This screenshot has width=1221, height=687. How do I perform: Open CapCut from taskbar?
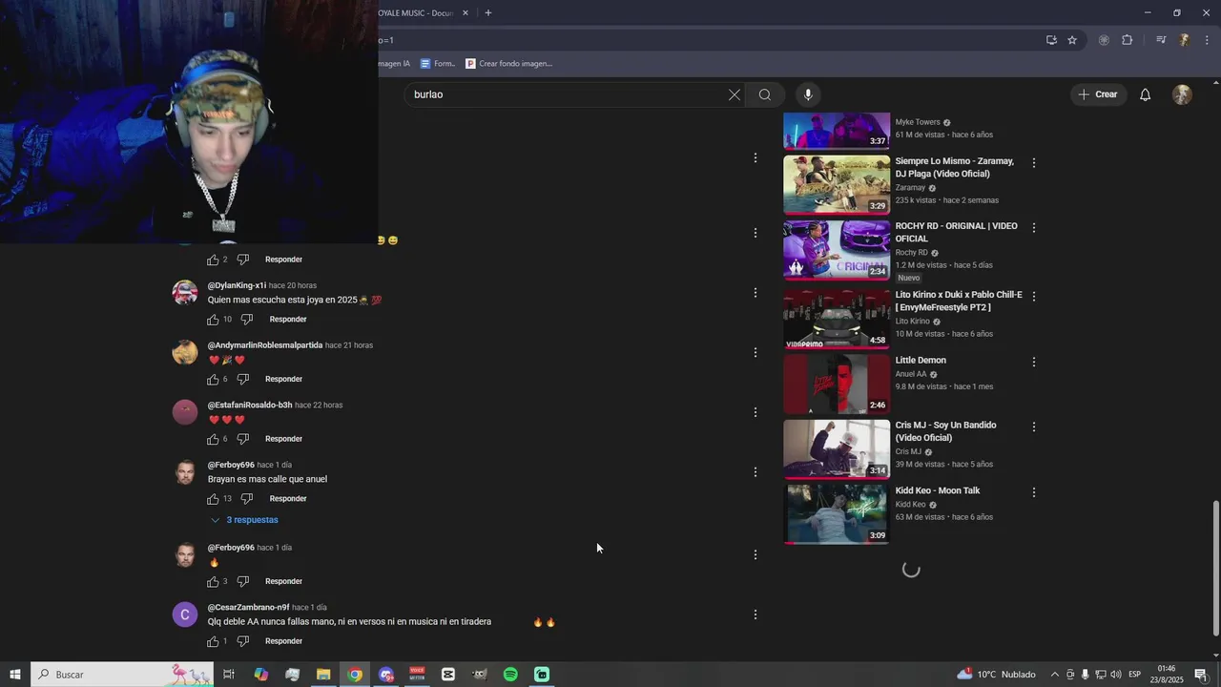tap(448, 675)
